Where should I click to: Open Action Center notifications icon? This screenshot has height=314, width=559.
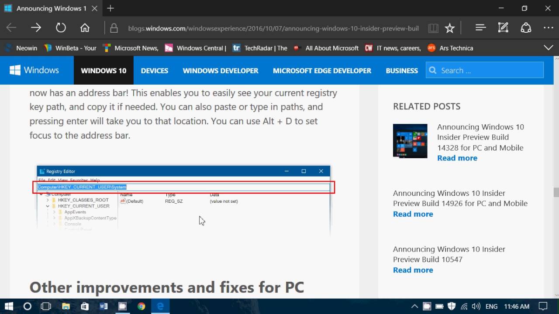(543, 306)
